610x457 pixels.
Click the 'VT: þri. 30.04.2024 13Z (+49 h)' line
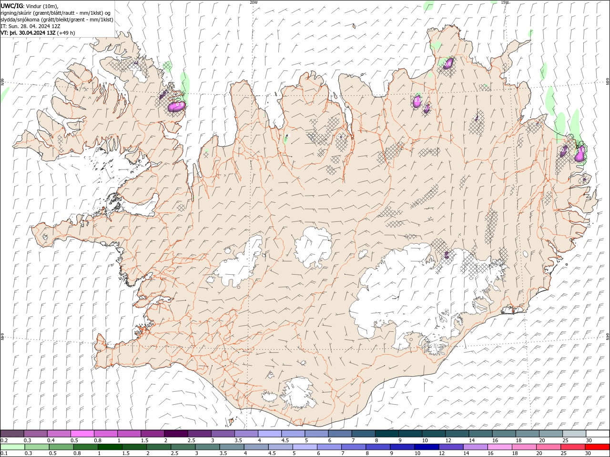click(x=38, y=33)
